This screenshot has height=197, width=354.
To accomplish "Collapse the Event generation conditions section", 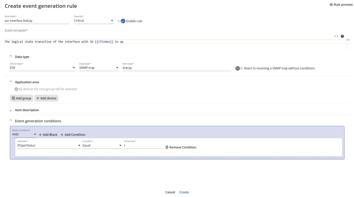I will click(x=11, y=121).
